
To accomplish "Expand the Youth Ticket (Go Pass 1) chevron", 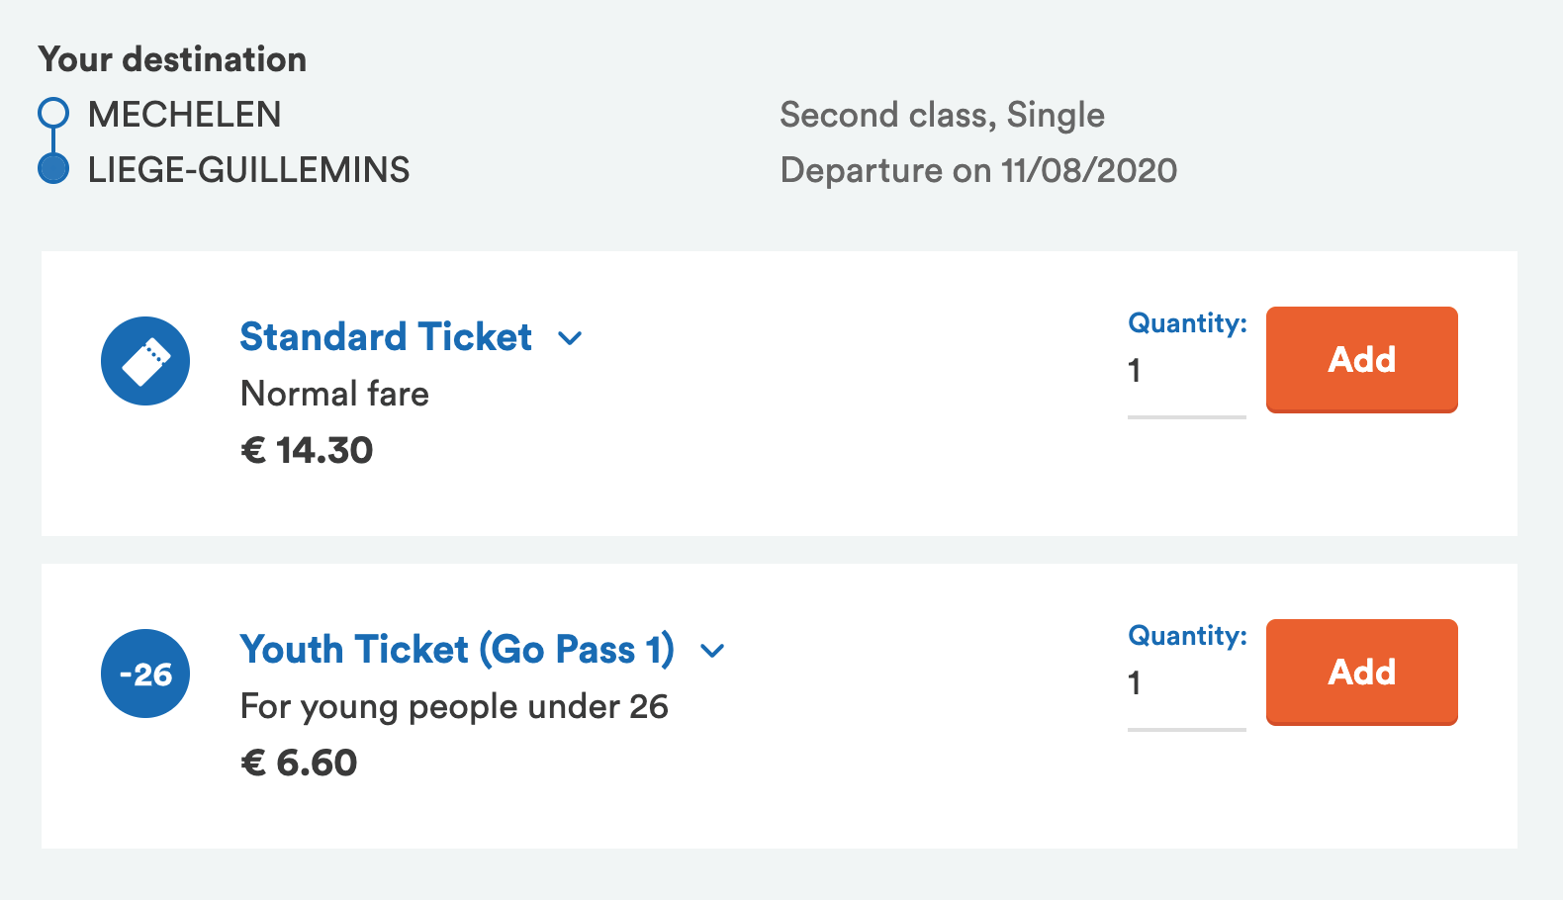I will click(x=712, y=651).
